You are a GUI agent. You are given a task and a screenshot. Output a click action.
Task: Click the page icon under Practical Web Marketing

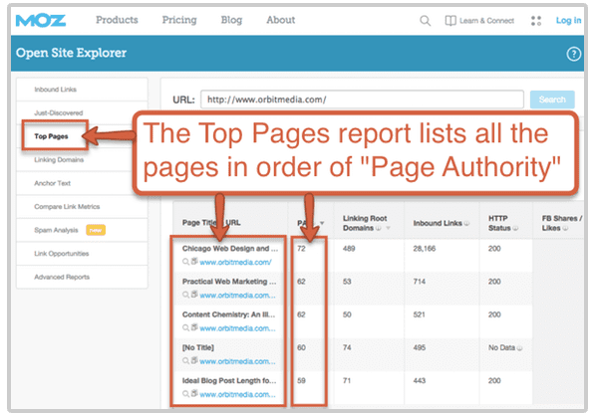194,294
